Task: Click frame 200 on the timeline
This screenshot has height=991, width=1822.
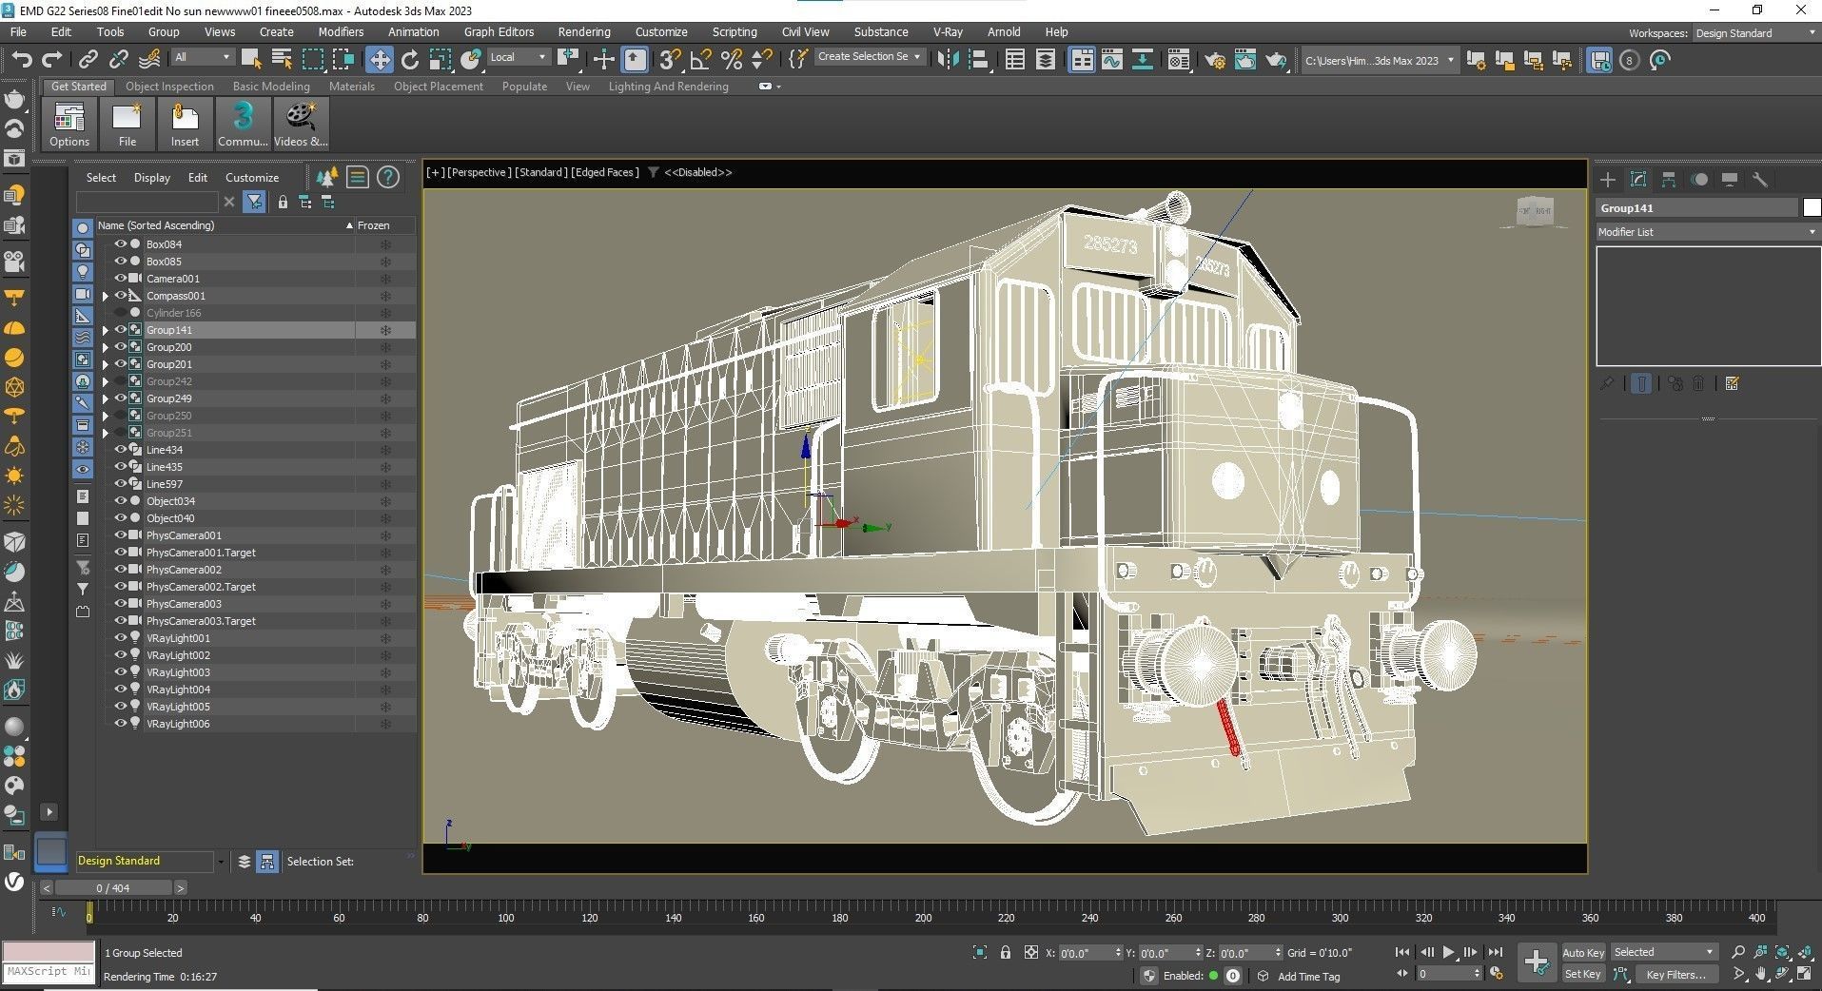Action: [x=923, y=918]
